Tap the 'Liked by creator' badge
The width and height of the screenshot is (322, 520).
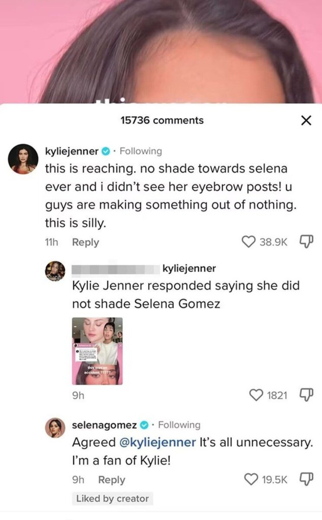(112, 499)
